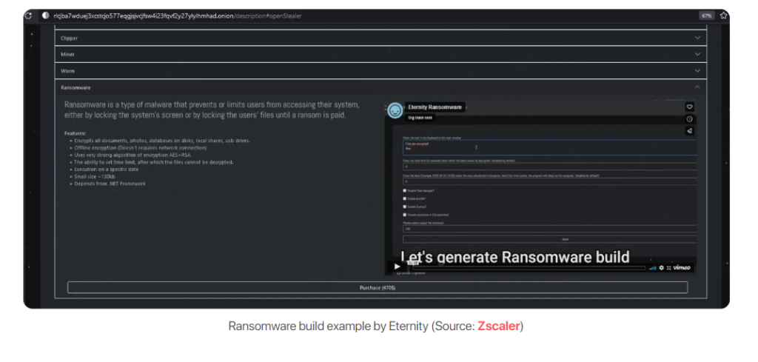Play the Vimeo video
This screenshot has height=362, width=758.
tap(398, 267)
